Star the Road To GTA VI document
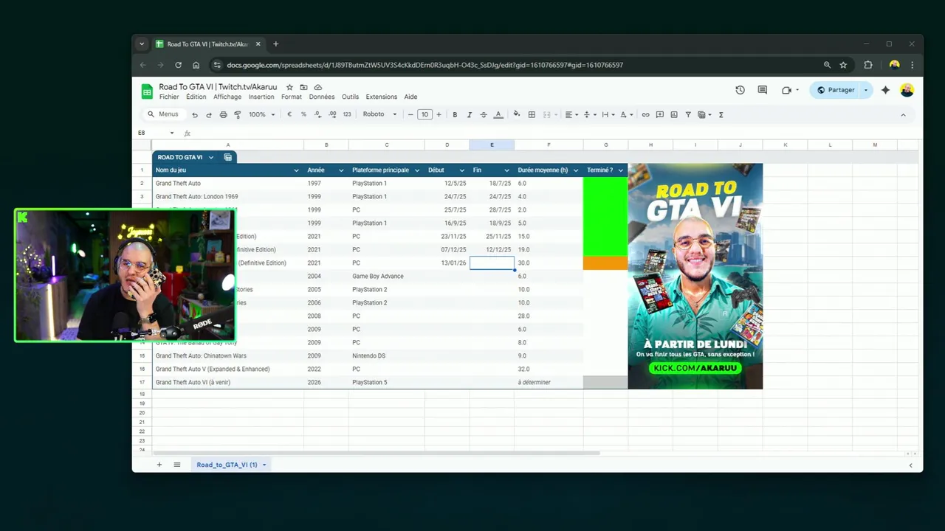This screenshot has width=945, height=531. click(289, 87)
